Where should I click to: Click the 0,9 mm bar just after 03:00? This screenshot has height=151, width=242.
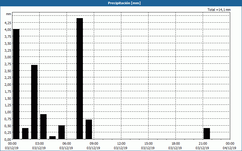pyautogui.click(x=43, y=127)
